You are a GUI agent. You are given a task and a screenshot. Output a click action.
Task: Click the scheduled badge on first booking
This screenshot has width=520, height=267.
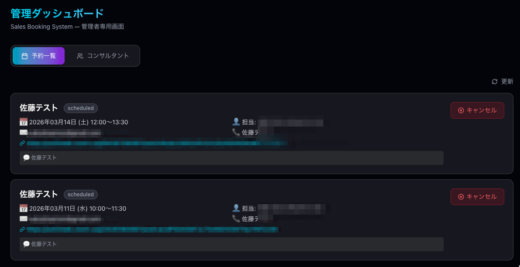click(x=81, y=108)
